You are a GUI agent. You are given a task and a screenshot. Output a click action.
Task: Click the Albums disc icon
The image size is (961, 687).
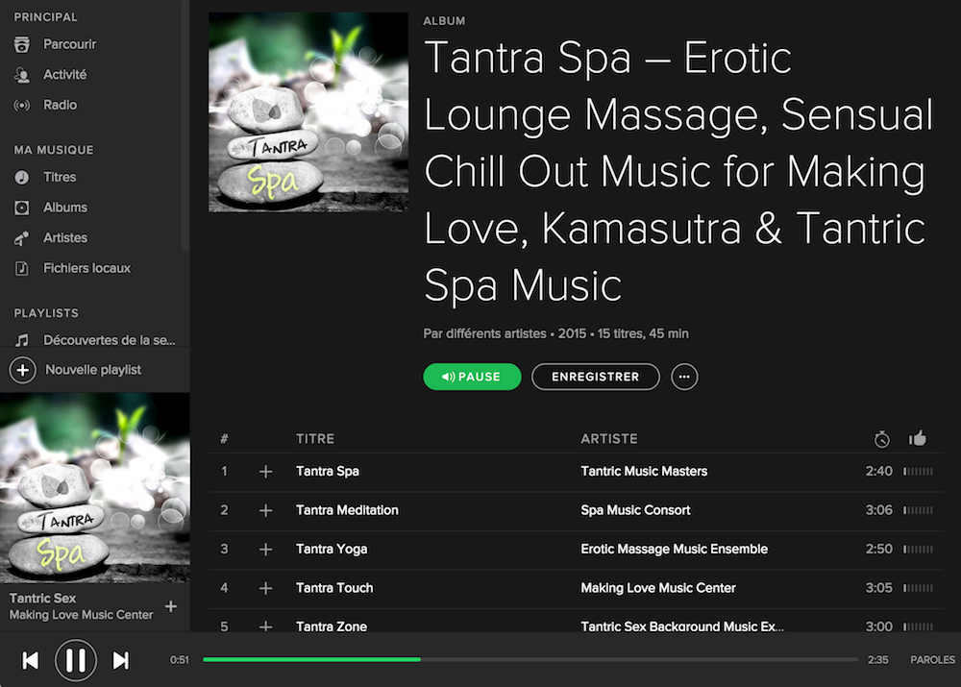[22, 208]
